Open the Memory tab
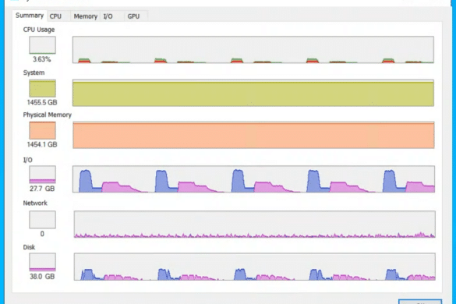 85,16
